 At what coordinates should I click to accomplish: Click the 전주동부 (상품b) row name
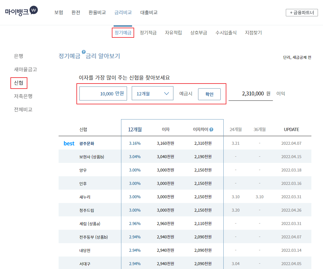coord(93,237)
